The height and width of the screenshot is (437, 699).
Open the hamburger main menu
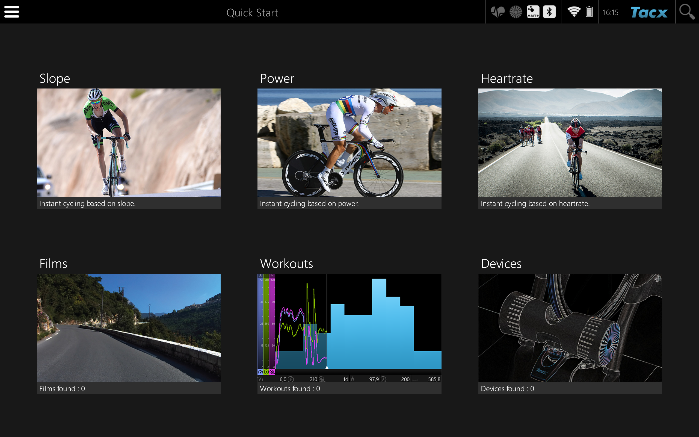click(x=11, y=12)
